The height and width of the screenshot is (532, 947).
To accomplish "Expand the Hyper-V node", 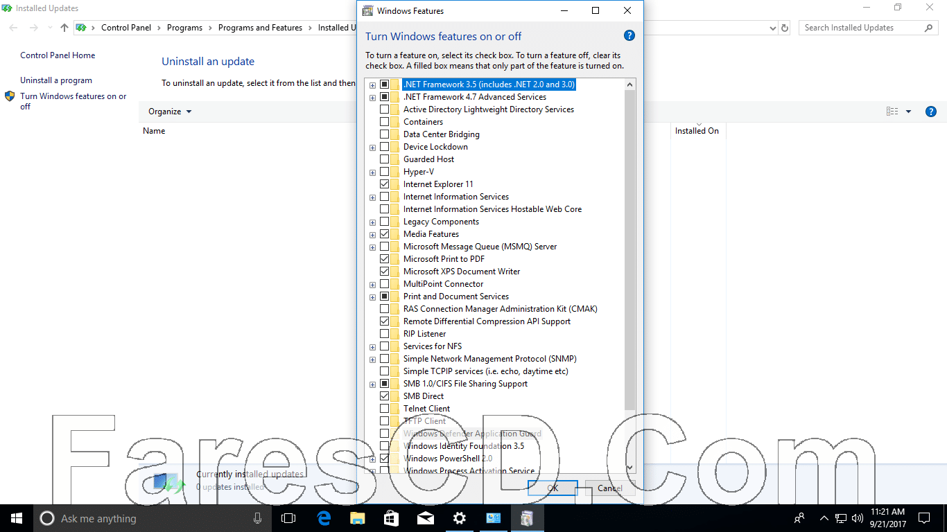I will pyautogui.click(x=373, y=172).
